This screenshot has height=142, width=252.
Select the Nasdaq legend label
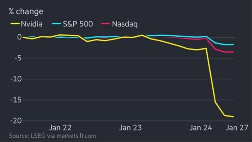(x=125, y=24)
